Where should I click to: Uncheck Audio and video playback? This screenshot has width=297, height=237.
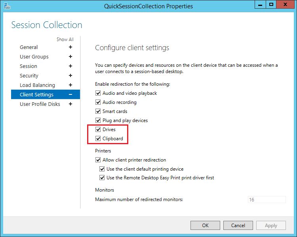pos(98,93)
